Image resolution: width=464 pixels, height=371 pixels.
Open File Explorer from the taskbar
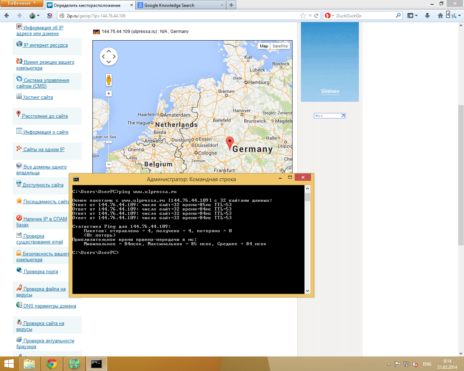click(29, 364)
